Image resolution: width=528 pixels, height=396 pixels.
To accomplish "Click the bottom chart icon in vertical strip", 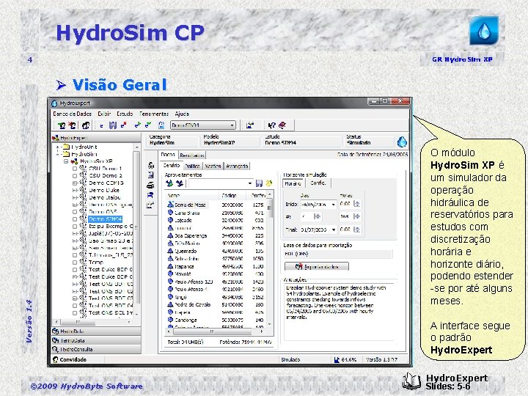I will coord(150,205).
